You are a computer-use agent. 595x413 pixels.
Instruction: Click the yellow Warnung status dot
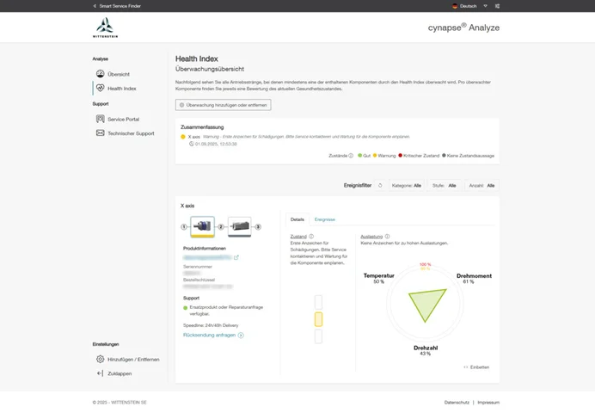[x=375, y=155]
